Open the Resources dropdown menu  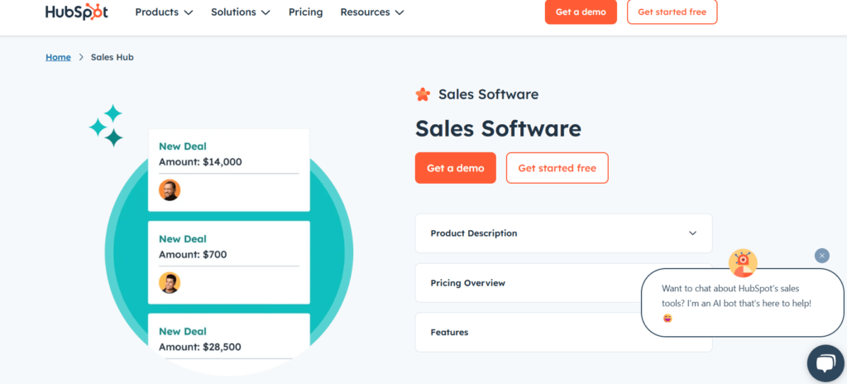pos(372,12)
